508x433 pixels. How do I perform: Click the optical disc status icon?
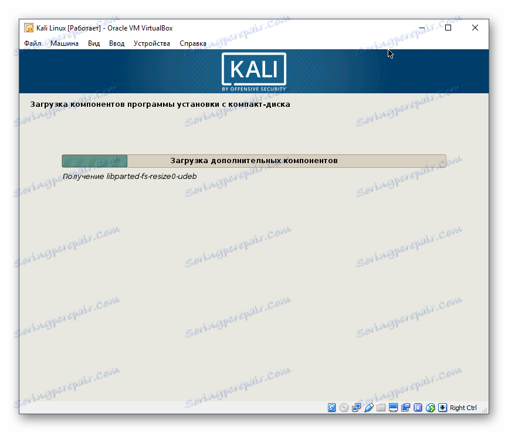[x=344, y=407]
